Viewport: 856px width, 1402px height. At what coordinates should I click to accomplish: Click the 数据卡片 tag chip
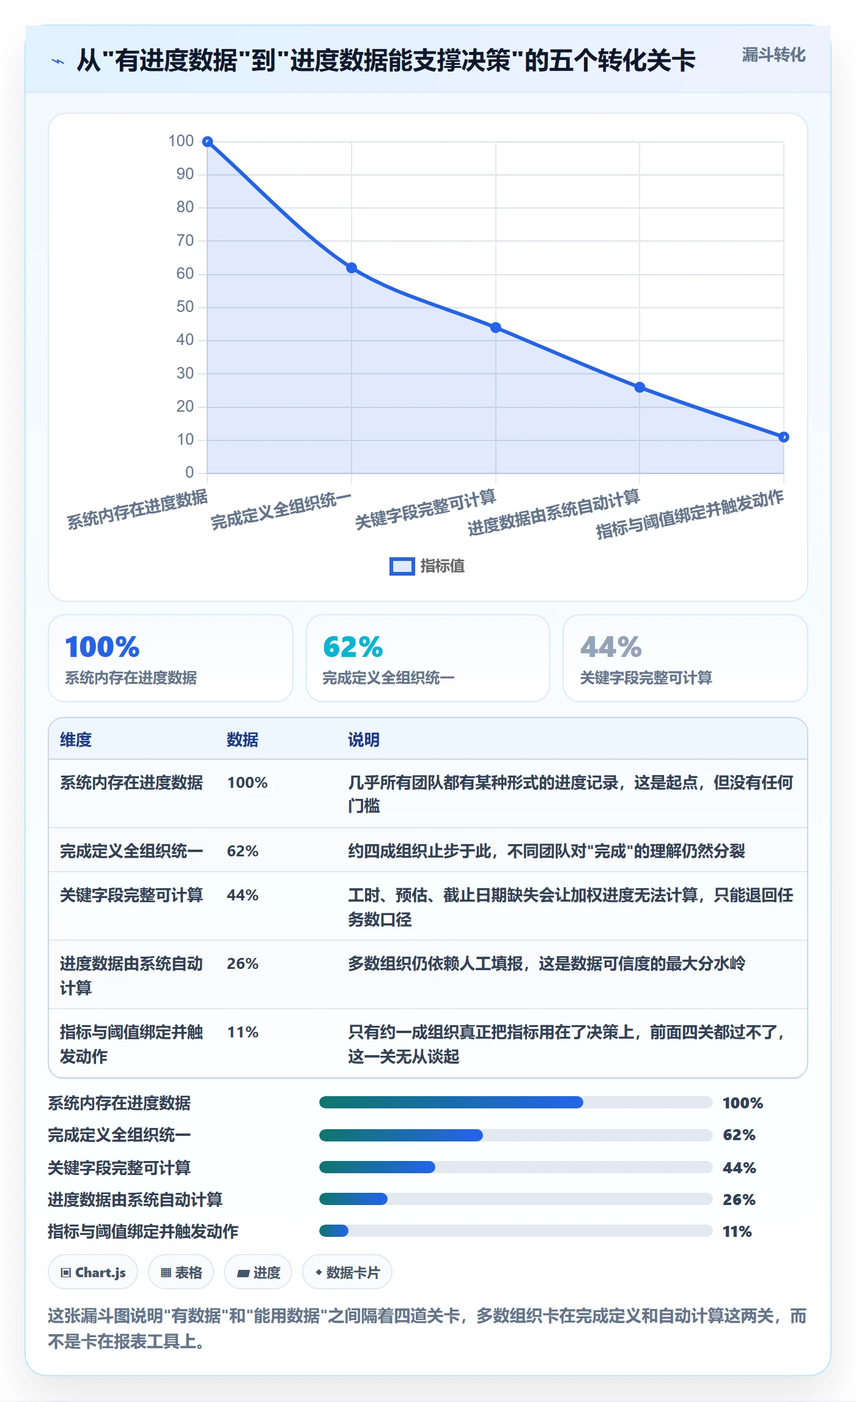pyautogui.click(x=347, y=1272)
